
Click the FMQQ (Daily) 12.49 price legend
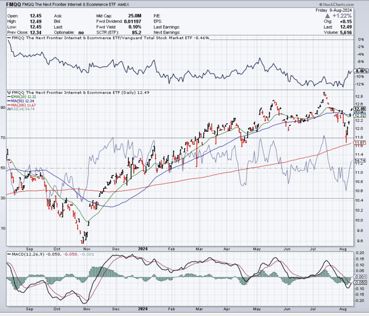pos(78,92)
